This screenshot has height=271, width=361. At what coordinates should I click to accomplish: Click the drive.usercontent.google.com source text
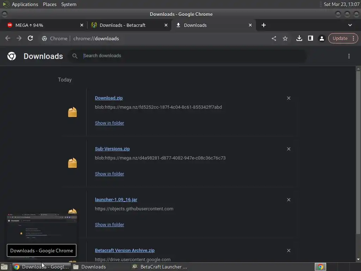(x=133, y=259)
